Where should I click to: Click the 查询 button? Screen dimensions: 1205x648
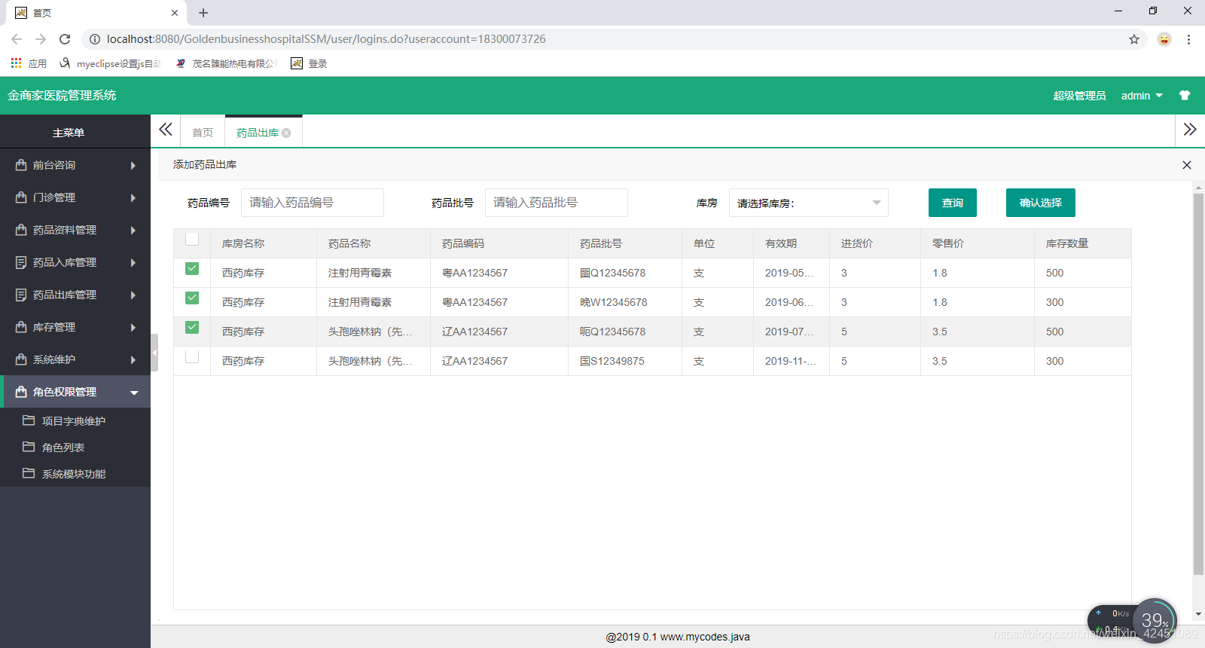click(953, 203)
